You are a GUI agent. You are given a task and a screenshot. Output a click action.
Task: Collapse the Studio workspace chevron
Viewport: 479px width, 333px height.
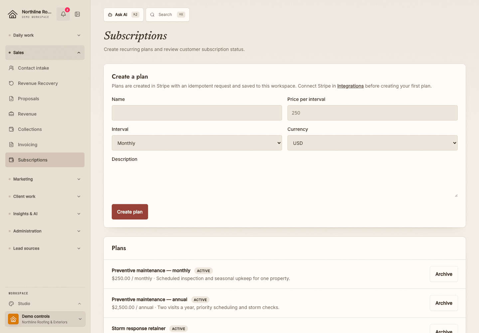(x=80, y=304)
